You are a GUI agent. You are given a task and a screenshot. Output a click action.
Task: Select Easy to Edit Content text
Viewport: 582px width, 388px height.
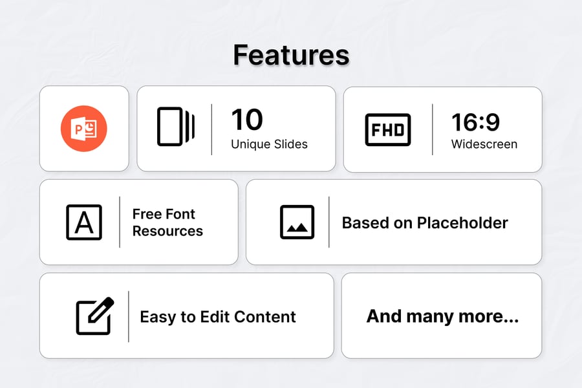[x=218, y=317]
